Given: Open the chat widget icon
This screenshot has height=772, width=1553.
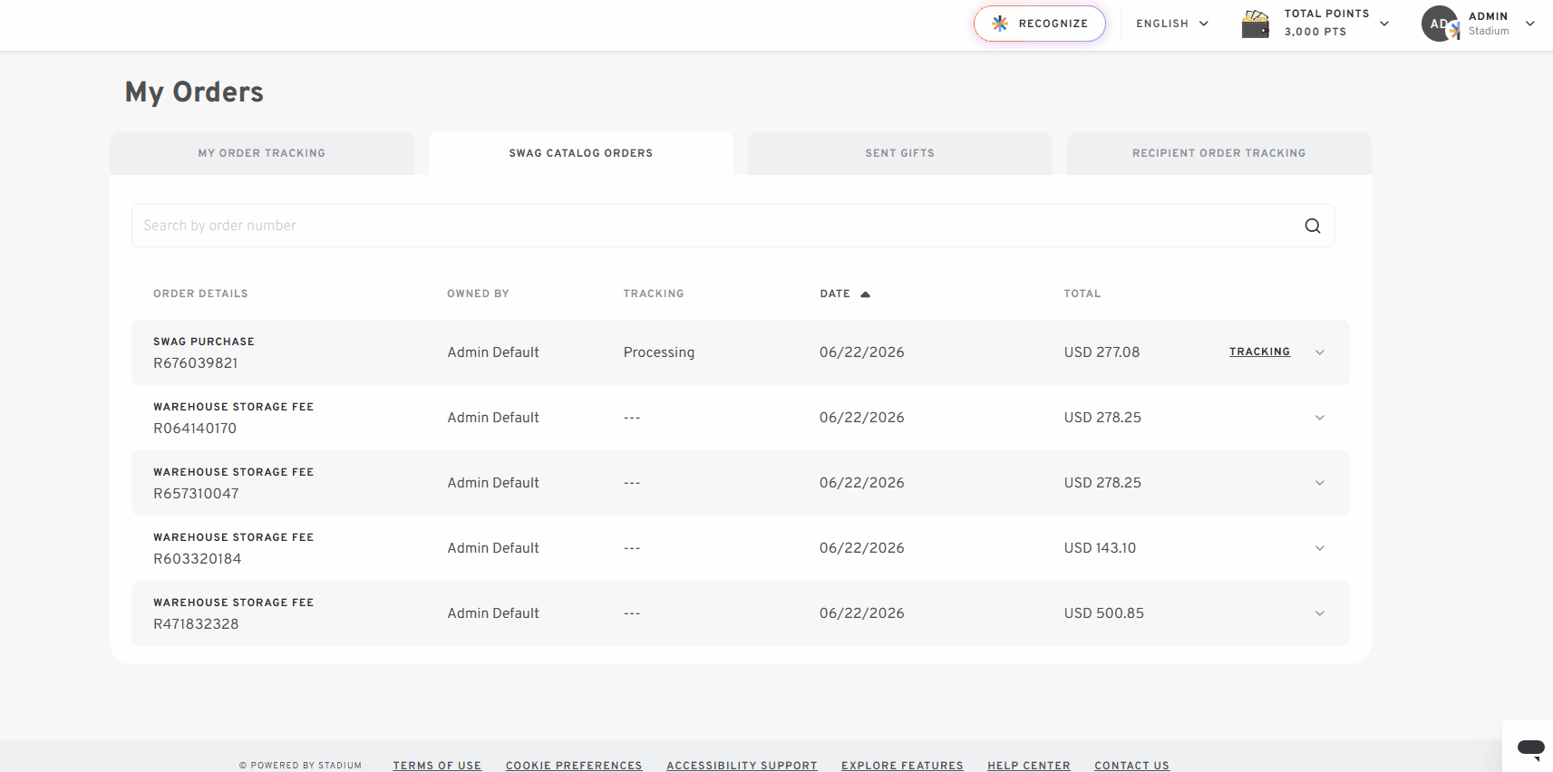Looking at the screenshot, I should pyautogui.click(x=1531, y=748).
